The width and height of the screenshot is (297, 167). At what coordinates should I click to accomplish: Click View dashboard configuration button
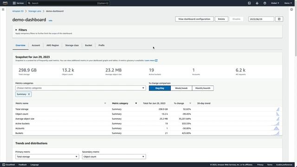coord(194,19)
